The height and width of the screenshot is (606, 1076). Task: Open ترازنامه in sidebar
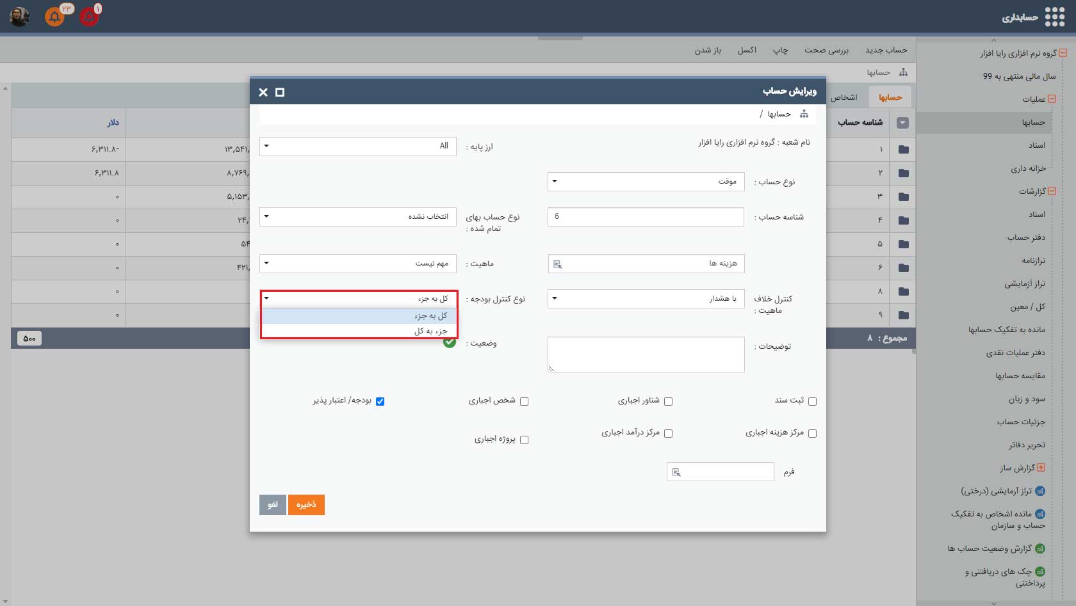point(1033,260)
